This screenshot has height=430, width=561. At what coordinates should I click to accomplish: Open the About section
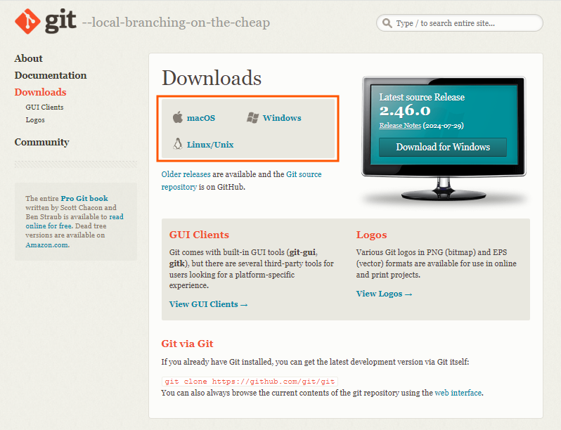[28, 58]
